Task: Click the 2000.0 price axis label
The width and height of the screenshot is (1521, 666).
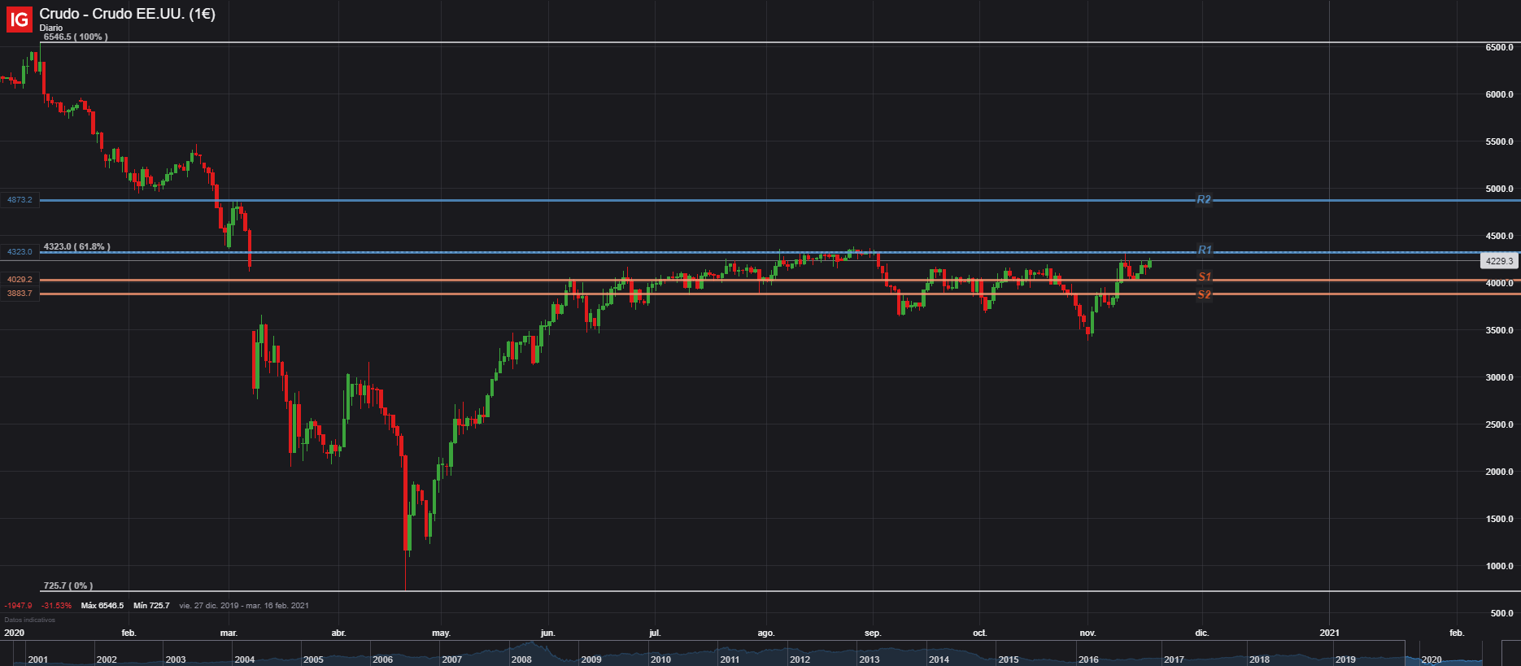Action: (x=1499, y=472)
